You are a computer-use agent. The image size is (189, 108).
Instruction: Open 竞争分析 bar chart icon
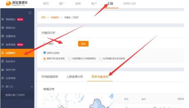point(3,70)
